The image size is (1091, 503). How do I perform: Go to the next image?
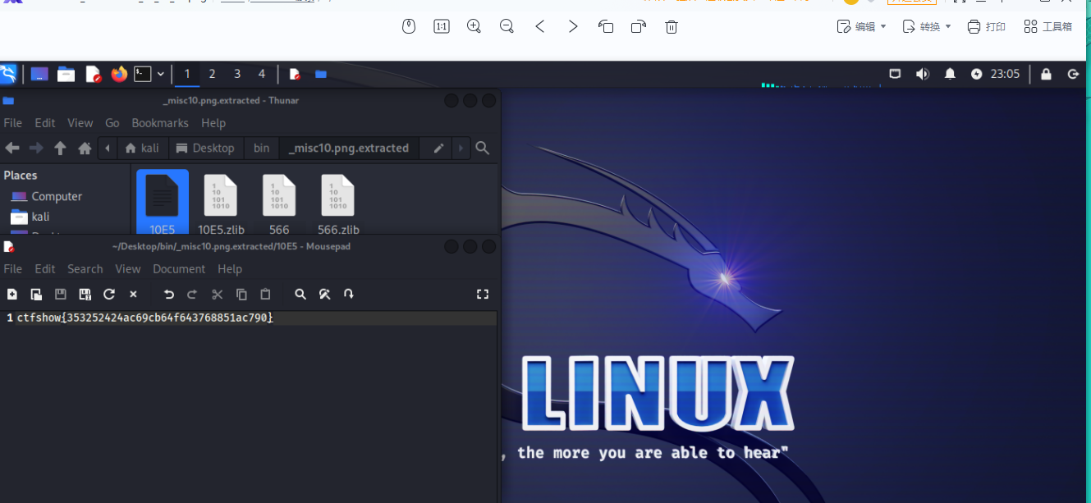[x=573, y=26]
